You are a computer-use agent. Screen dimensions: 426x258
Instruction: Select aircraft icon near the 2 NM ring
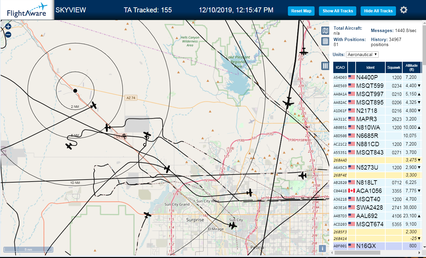pos(94,105)
